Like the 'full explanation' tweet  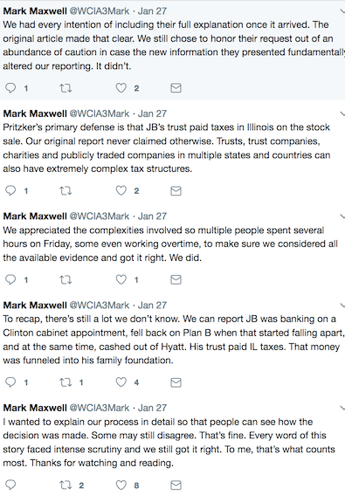point(121,88)
